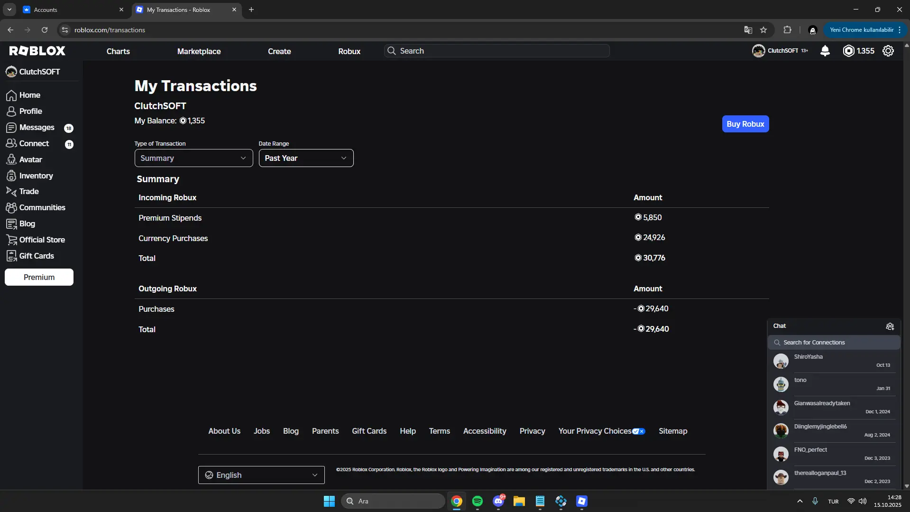Click the settings gear icon
Viewport: 910px width, 512px height.
click(x=888, y=51)
